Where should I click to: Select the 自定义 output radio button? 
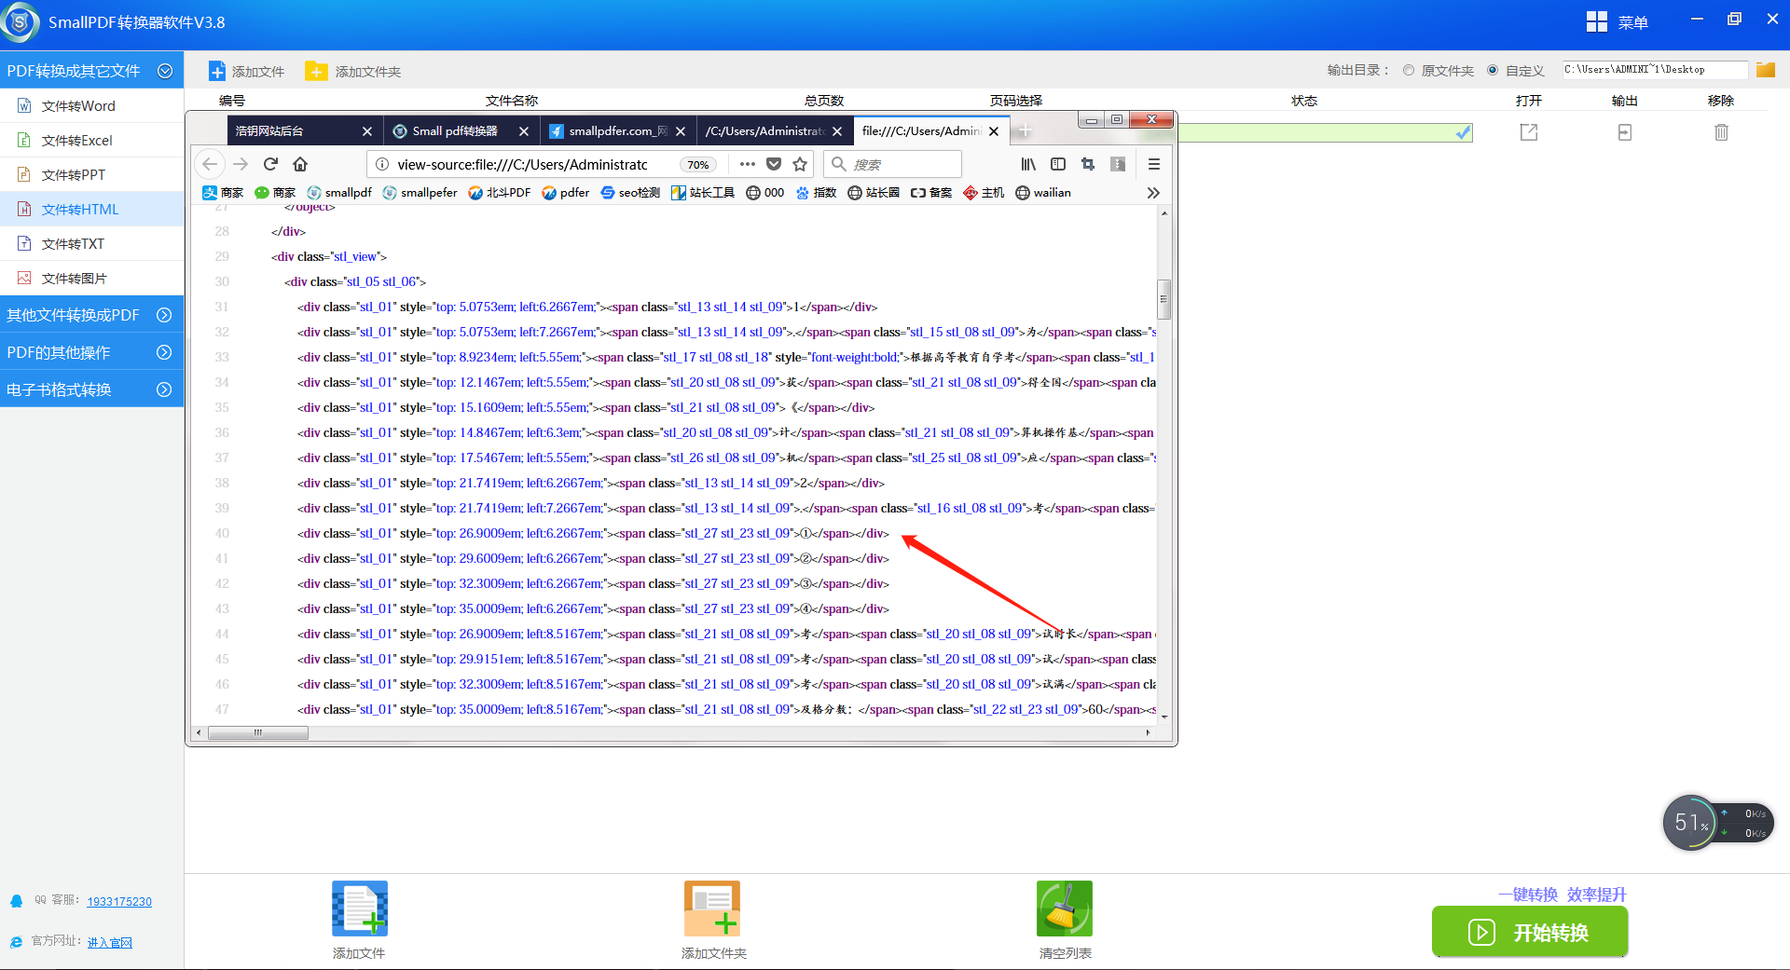(1493, 70)
